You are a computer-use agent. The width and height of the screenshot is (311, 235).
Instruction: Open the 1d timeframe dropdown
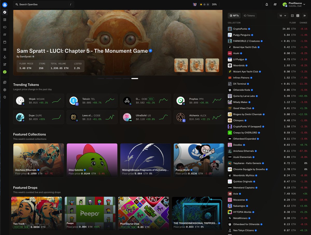[x=282, y=16]
